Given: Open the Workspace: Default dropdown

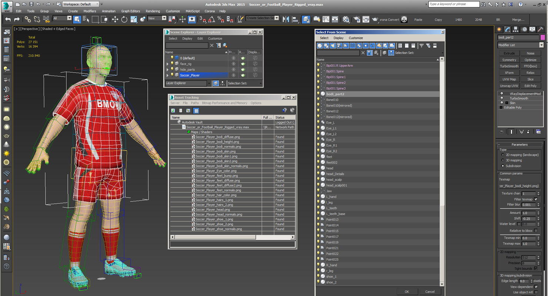Looking at the screenshot, I should tap(81, 4).
